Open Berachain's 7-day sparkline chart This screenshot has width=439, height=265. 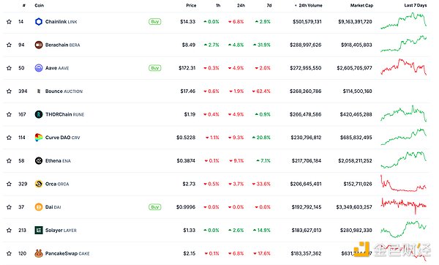[x=403, y=44]
